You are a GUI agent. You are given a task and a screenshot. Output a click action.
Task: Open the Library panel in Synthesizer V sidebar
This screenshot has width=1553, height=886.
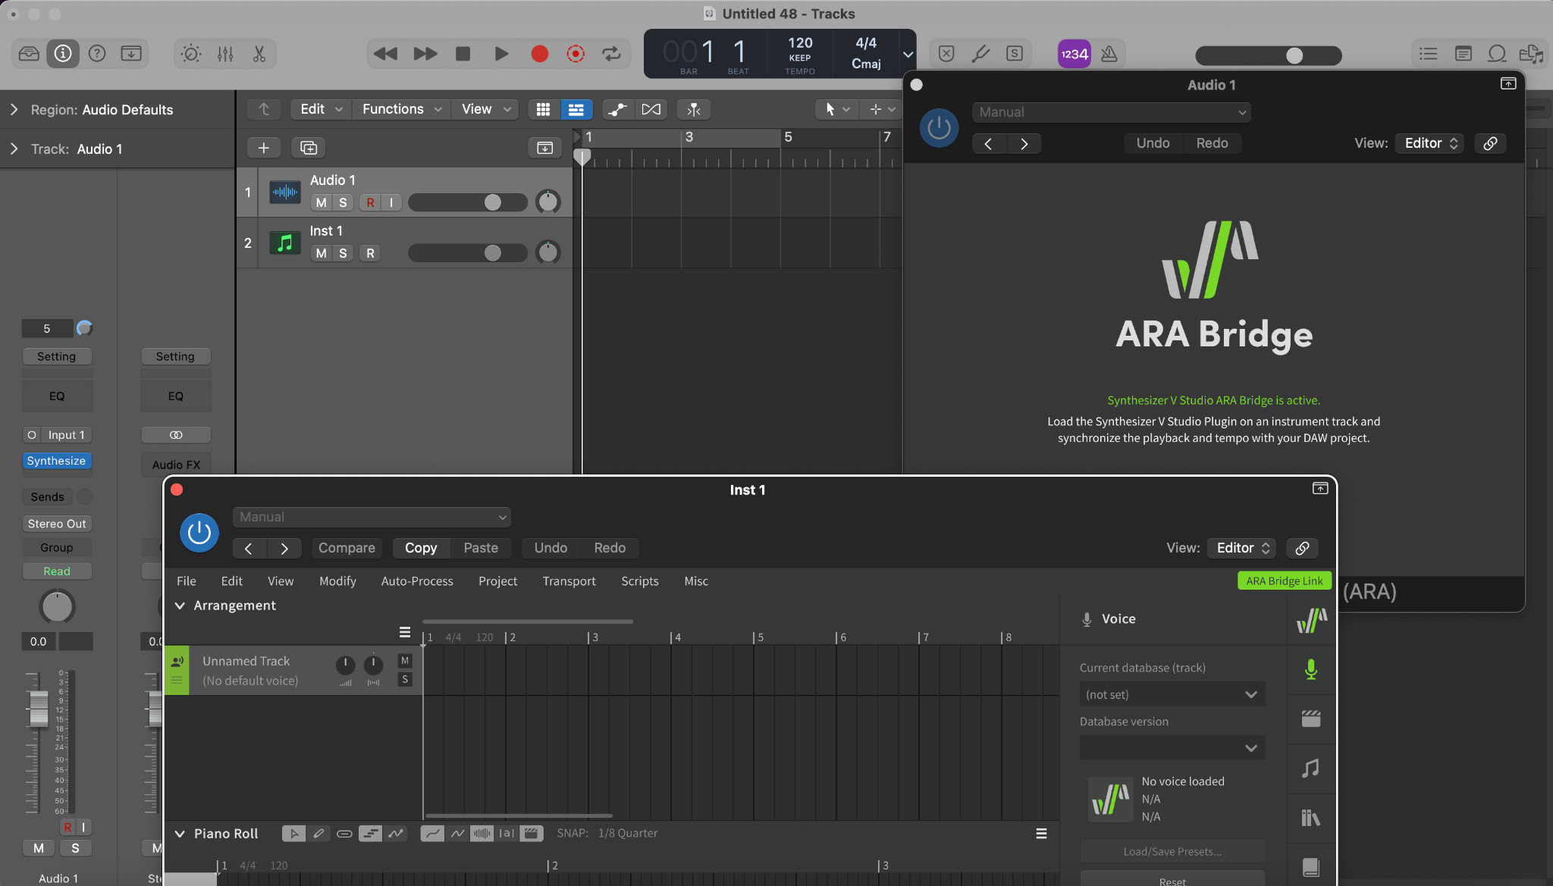[x=1311, y=819]
